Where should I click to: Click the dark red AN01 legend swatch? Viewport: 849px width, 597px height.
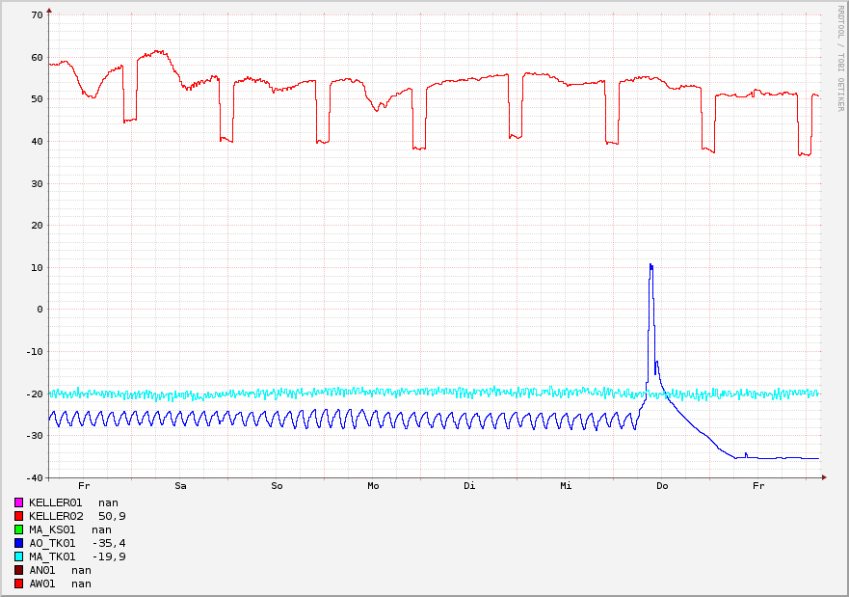pyautogui.click(x=18, y=570)
